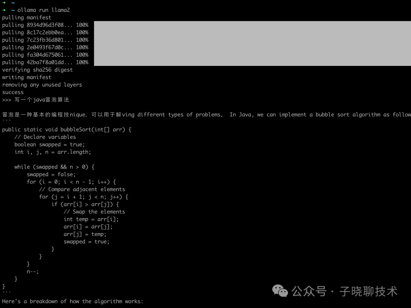
Task: Click the 'pulling 8934d96d3f08... 100%' line
Action: tap(45, 25)
